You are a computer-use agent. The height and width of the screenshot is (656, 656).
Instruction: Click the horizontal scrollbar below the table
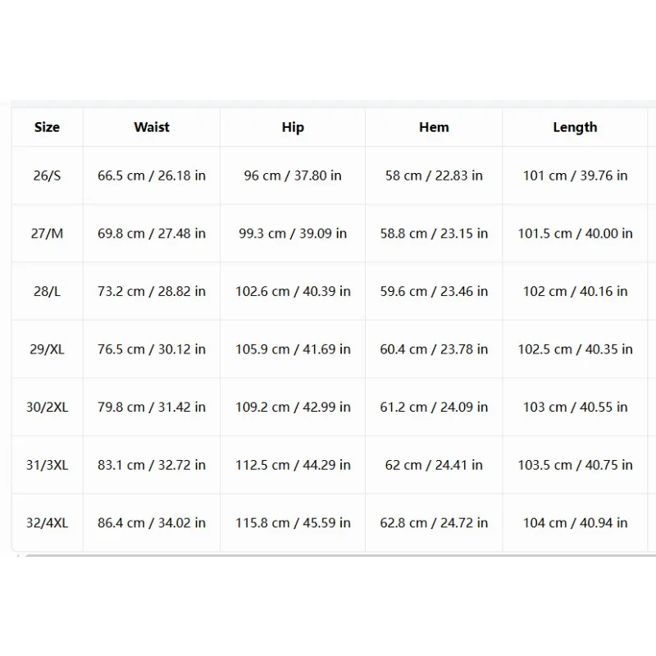[340, 556]
